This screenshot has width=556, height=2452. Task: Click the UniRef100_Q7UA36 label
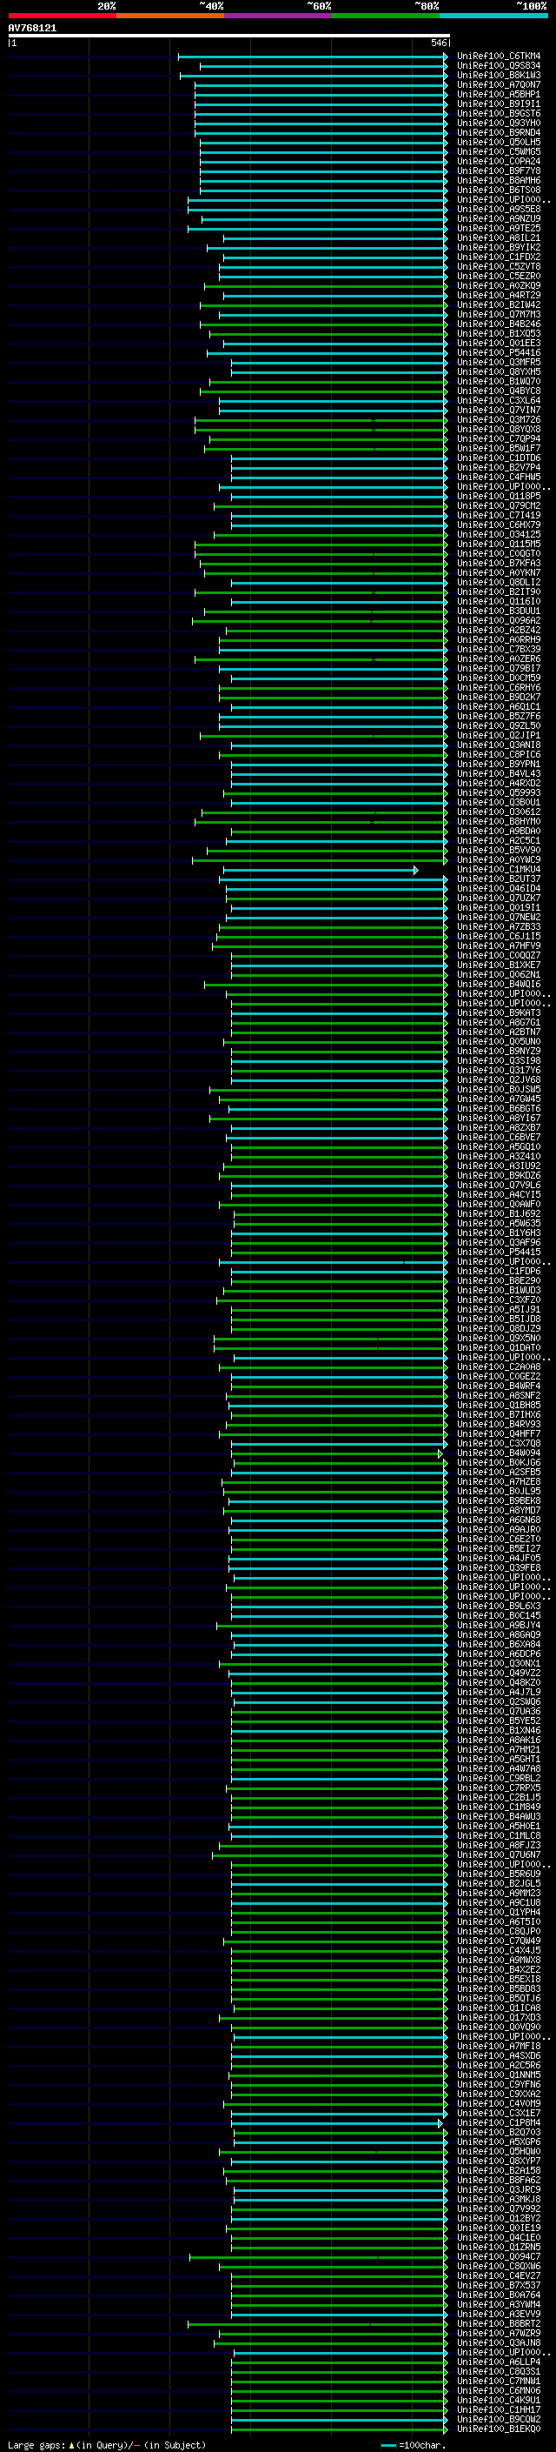[499, 1712]
